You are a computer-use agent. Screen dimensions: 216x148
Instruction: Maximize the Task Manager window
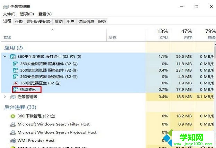tap(197, 7)
